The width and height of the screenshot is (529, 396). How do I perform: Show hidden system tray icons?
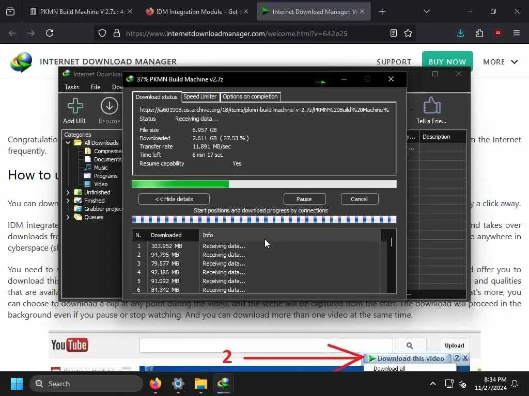(x=433, y=384)
